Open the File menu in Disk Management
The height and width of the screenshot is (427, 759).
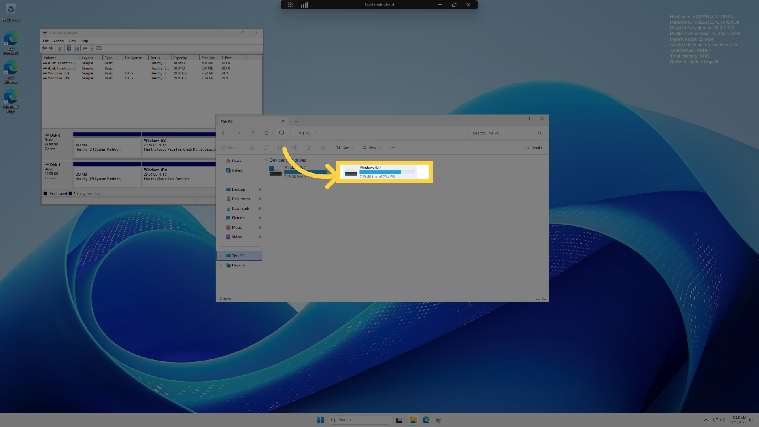coord(46,41)
